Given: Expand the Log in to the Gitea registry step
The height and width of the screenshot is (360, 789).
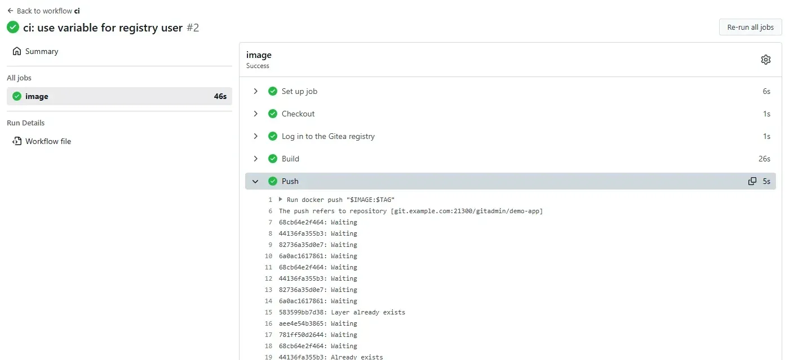Looking at the screenshot, I should click(x=511, y=136).
